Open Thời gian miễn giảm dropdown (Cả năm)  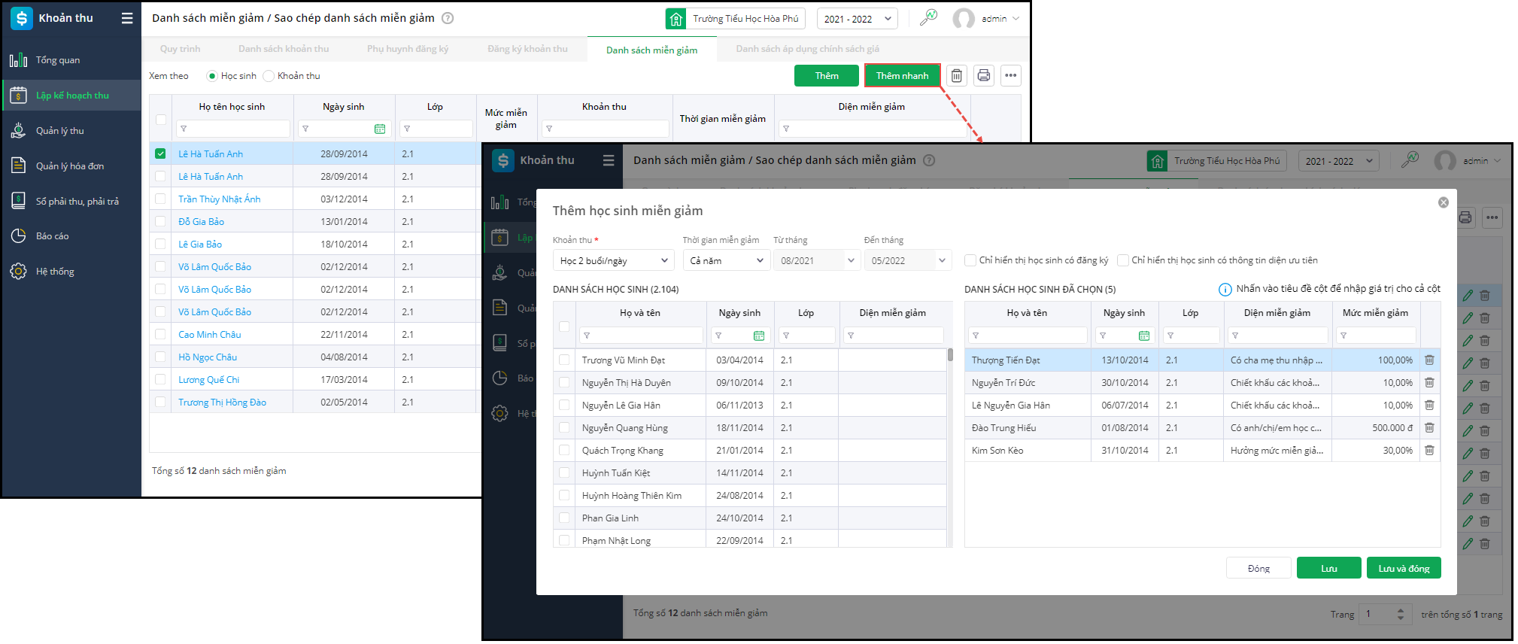pos(726,260)
